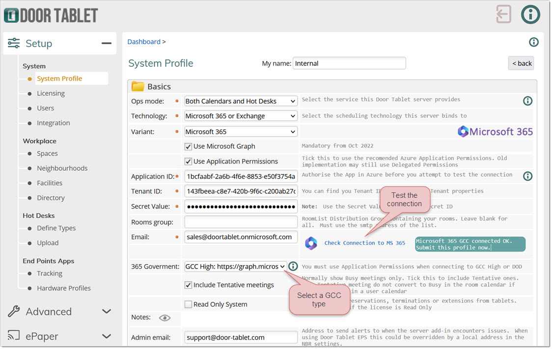Open Licensing in sidebar

click(x=51, y=93)
